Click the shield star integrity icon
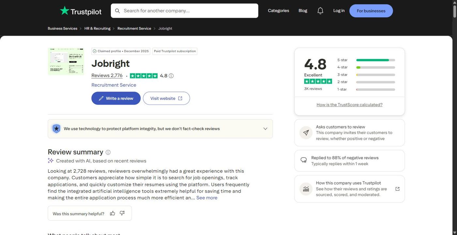Image resolution: width=457 pixels, height=235 pixels. (x=56, y=129)
